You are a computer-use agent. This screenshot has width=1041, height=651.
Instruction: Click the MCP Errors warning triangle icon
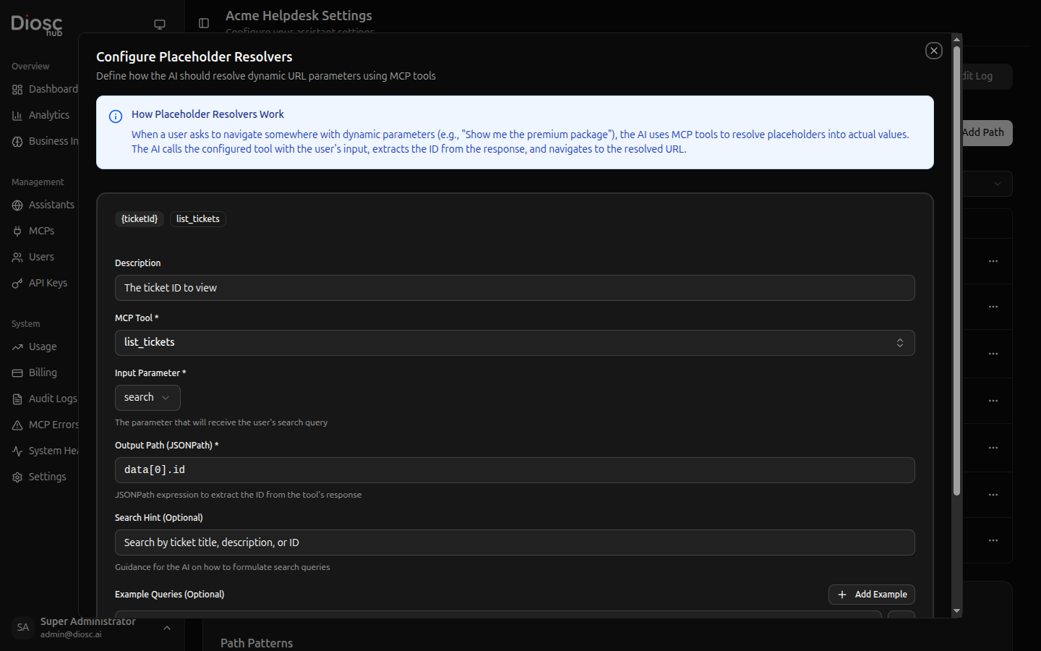pyautogui.click(x=17, y=425)
